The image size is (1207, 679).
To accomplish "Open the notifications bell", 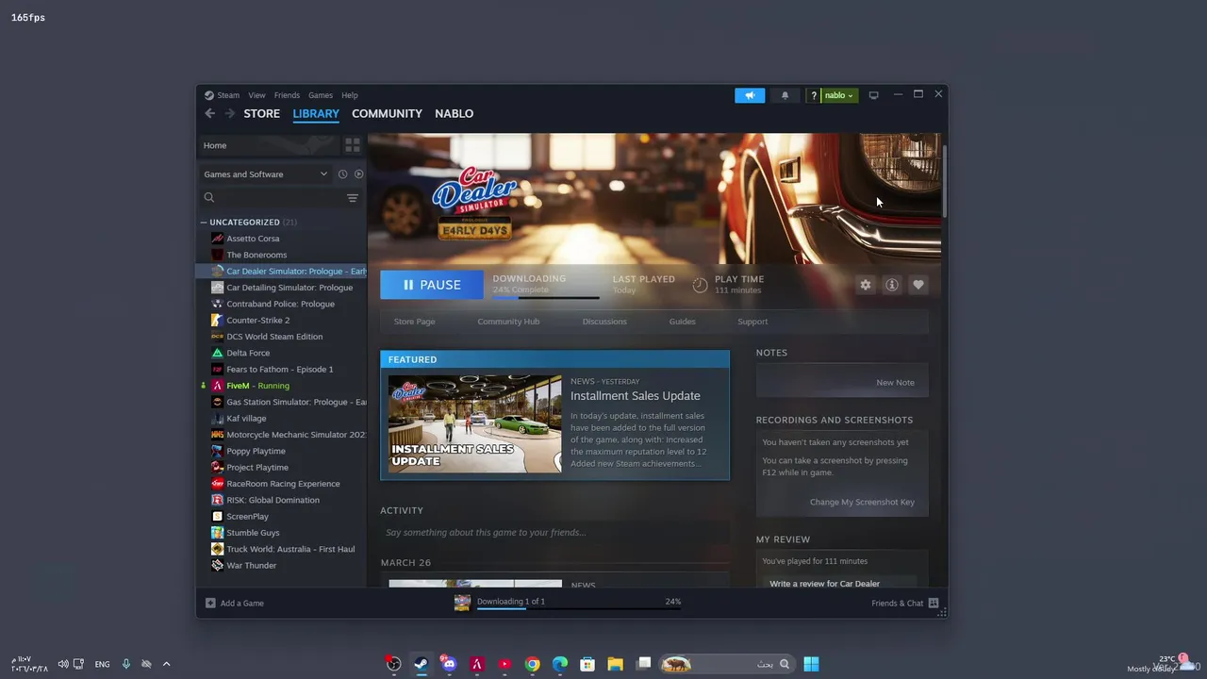I will (x=785, y=95).
